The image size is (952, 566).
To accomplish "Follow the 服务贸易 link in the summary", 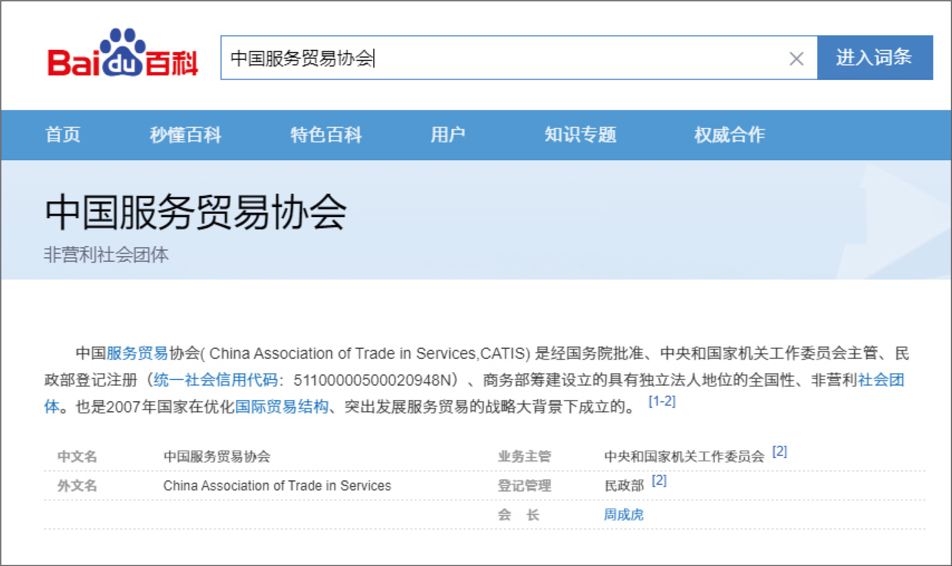I will click(137, 353).
